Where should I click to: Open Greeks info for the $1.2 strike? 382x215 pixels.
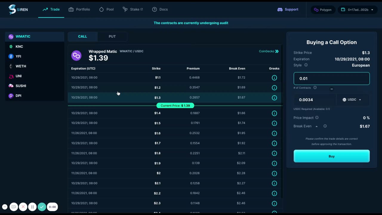coord(274,87)
